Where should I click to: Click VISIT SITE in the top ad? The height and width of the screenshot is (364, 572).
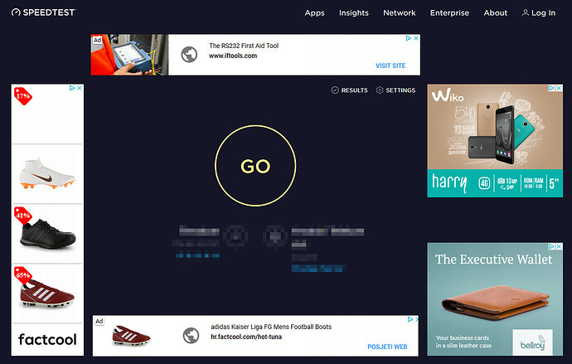(x=390, y=66)
